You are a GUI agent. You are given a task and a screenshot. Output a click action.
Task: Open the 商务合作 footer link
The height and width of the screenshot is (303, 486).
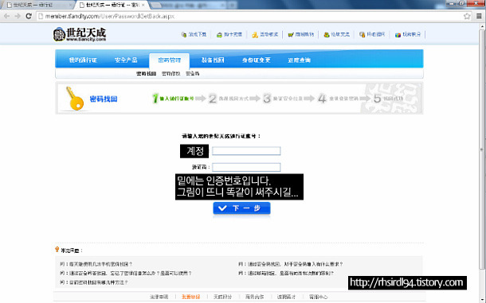254,297
